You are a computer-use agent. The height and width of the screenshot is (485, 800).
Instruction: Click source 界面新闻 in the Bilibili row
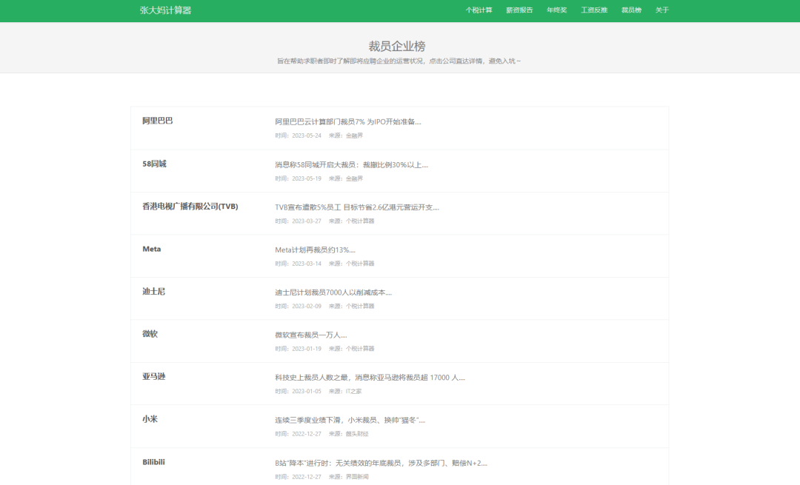[356, 477]
